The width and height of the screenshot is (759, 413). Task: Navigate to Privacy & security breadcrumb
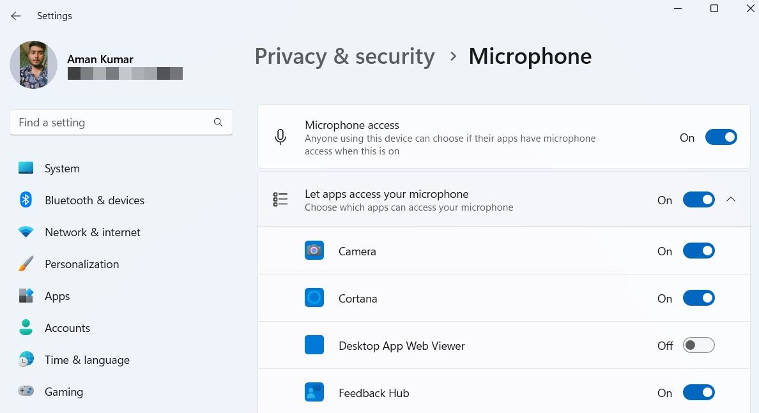click(x=344, y=57)
